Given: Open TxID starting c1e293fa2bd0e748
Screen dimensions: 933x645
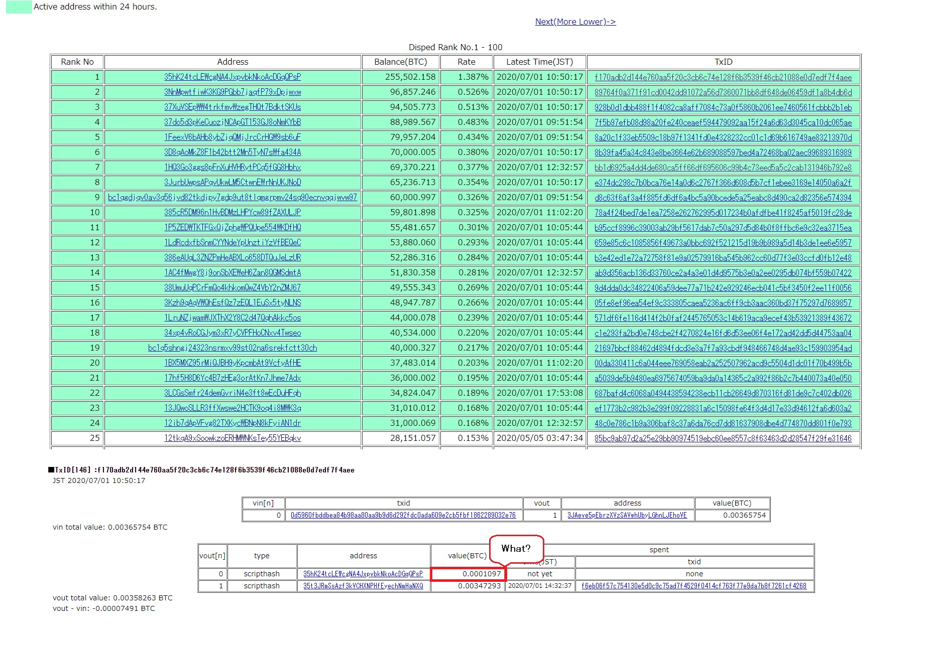Looking at the screenshot, I should (x=723, y=333).
